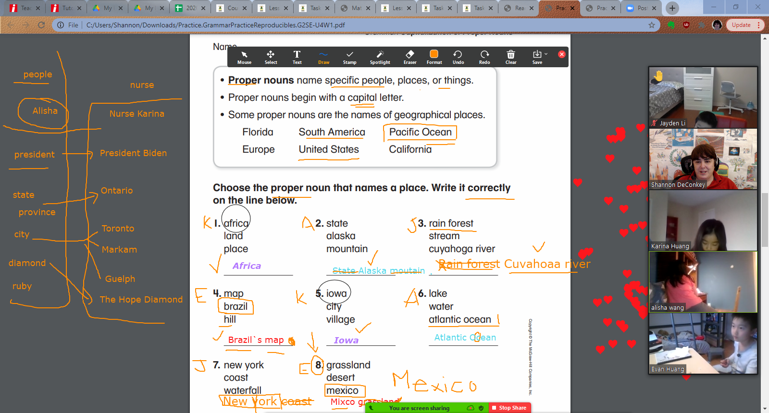Screen dimensions: 769x413
Task: Click the word 'Florida' in the PDF
Action: coord(258,132)
